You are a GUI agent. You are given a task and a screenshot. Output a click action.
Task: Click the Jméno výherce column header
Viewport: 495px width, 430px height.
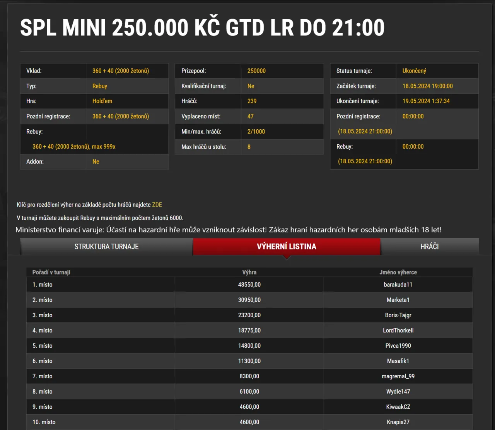point(398,272)
